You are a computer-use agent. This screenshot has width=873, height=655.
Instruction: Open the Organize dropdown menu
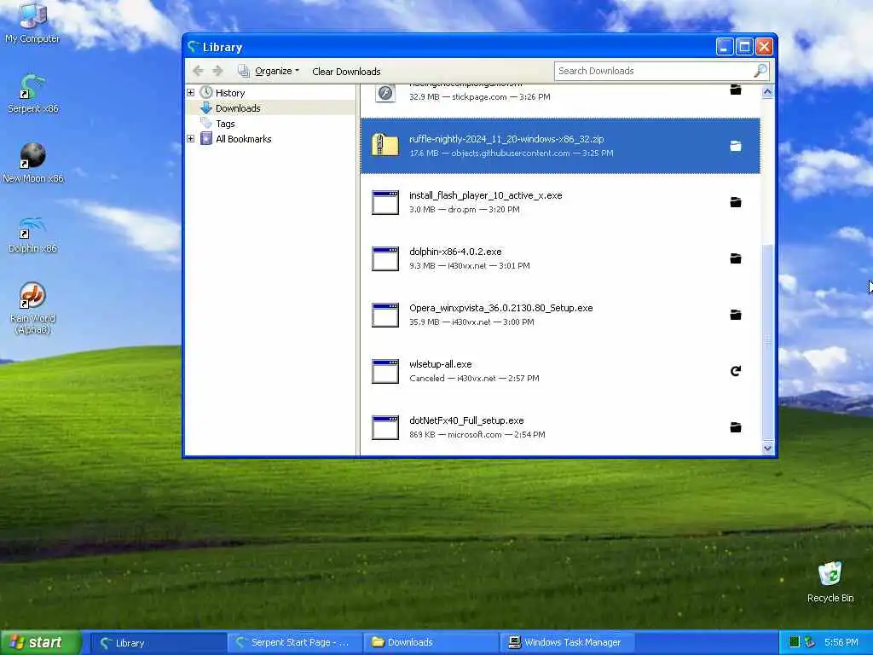(x=269, y=71)
